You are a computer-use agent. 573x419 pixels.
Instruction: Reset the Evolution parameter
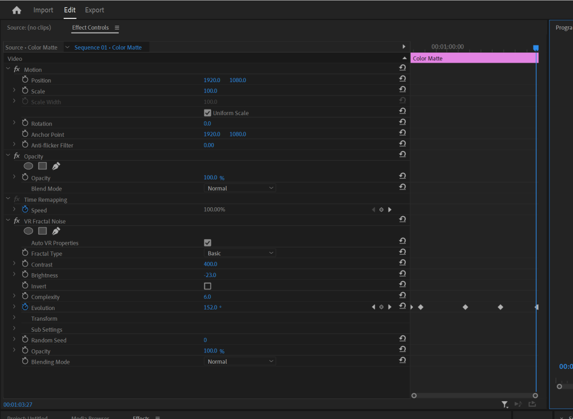tap(402, 306)
